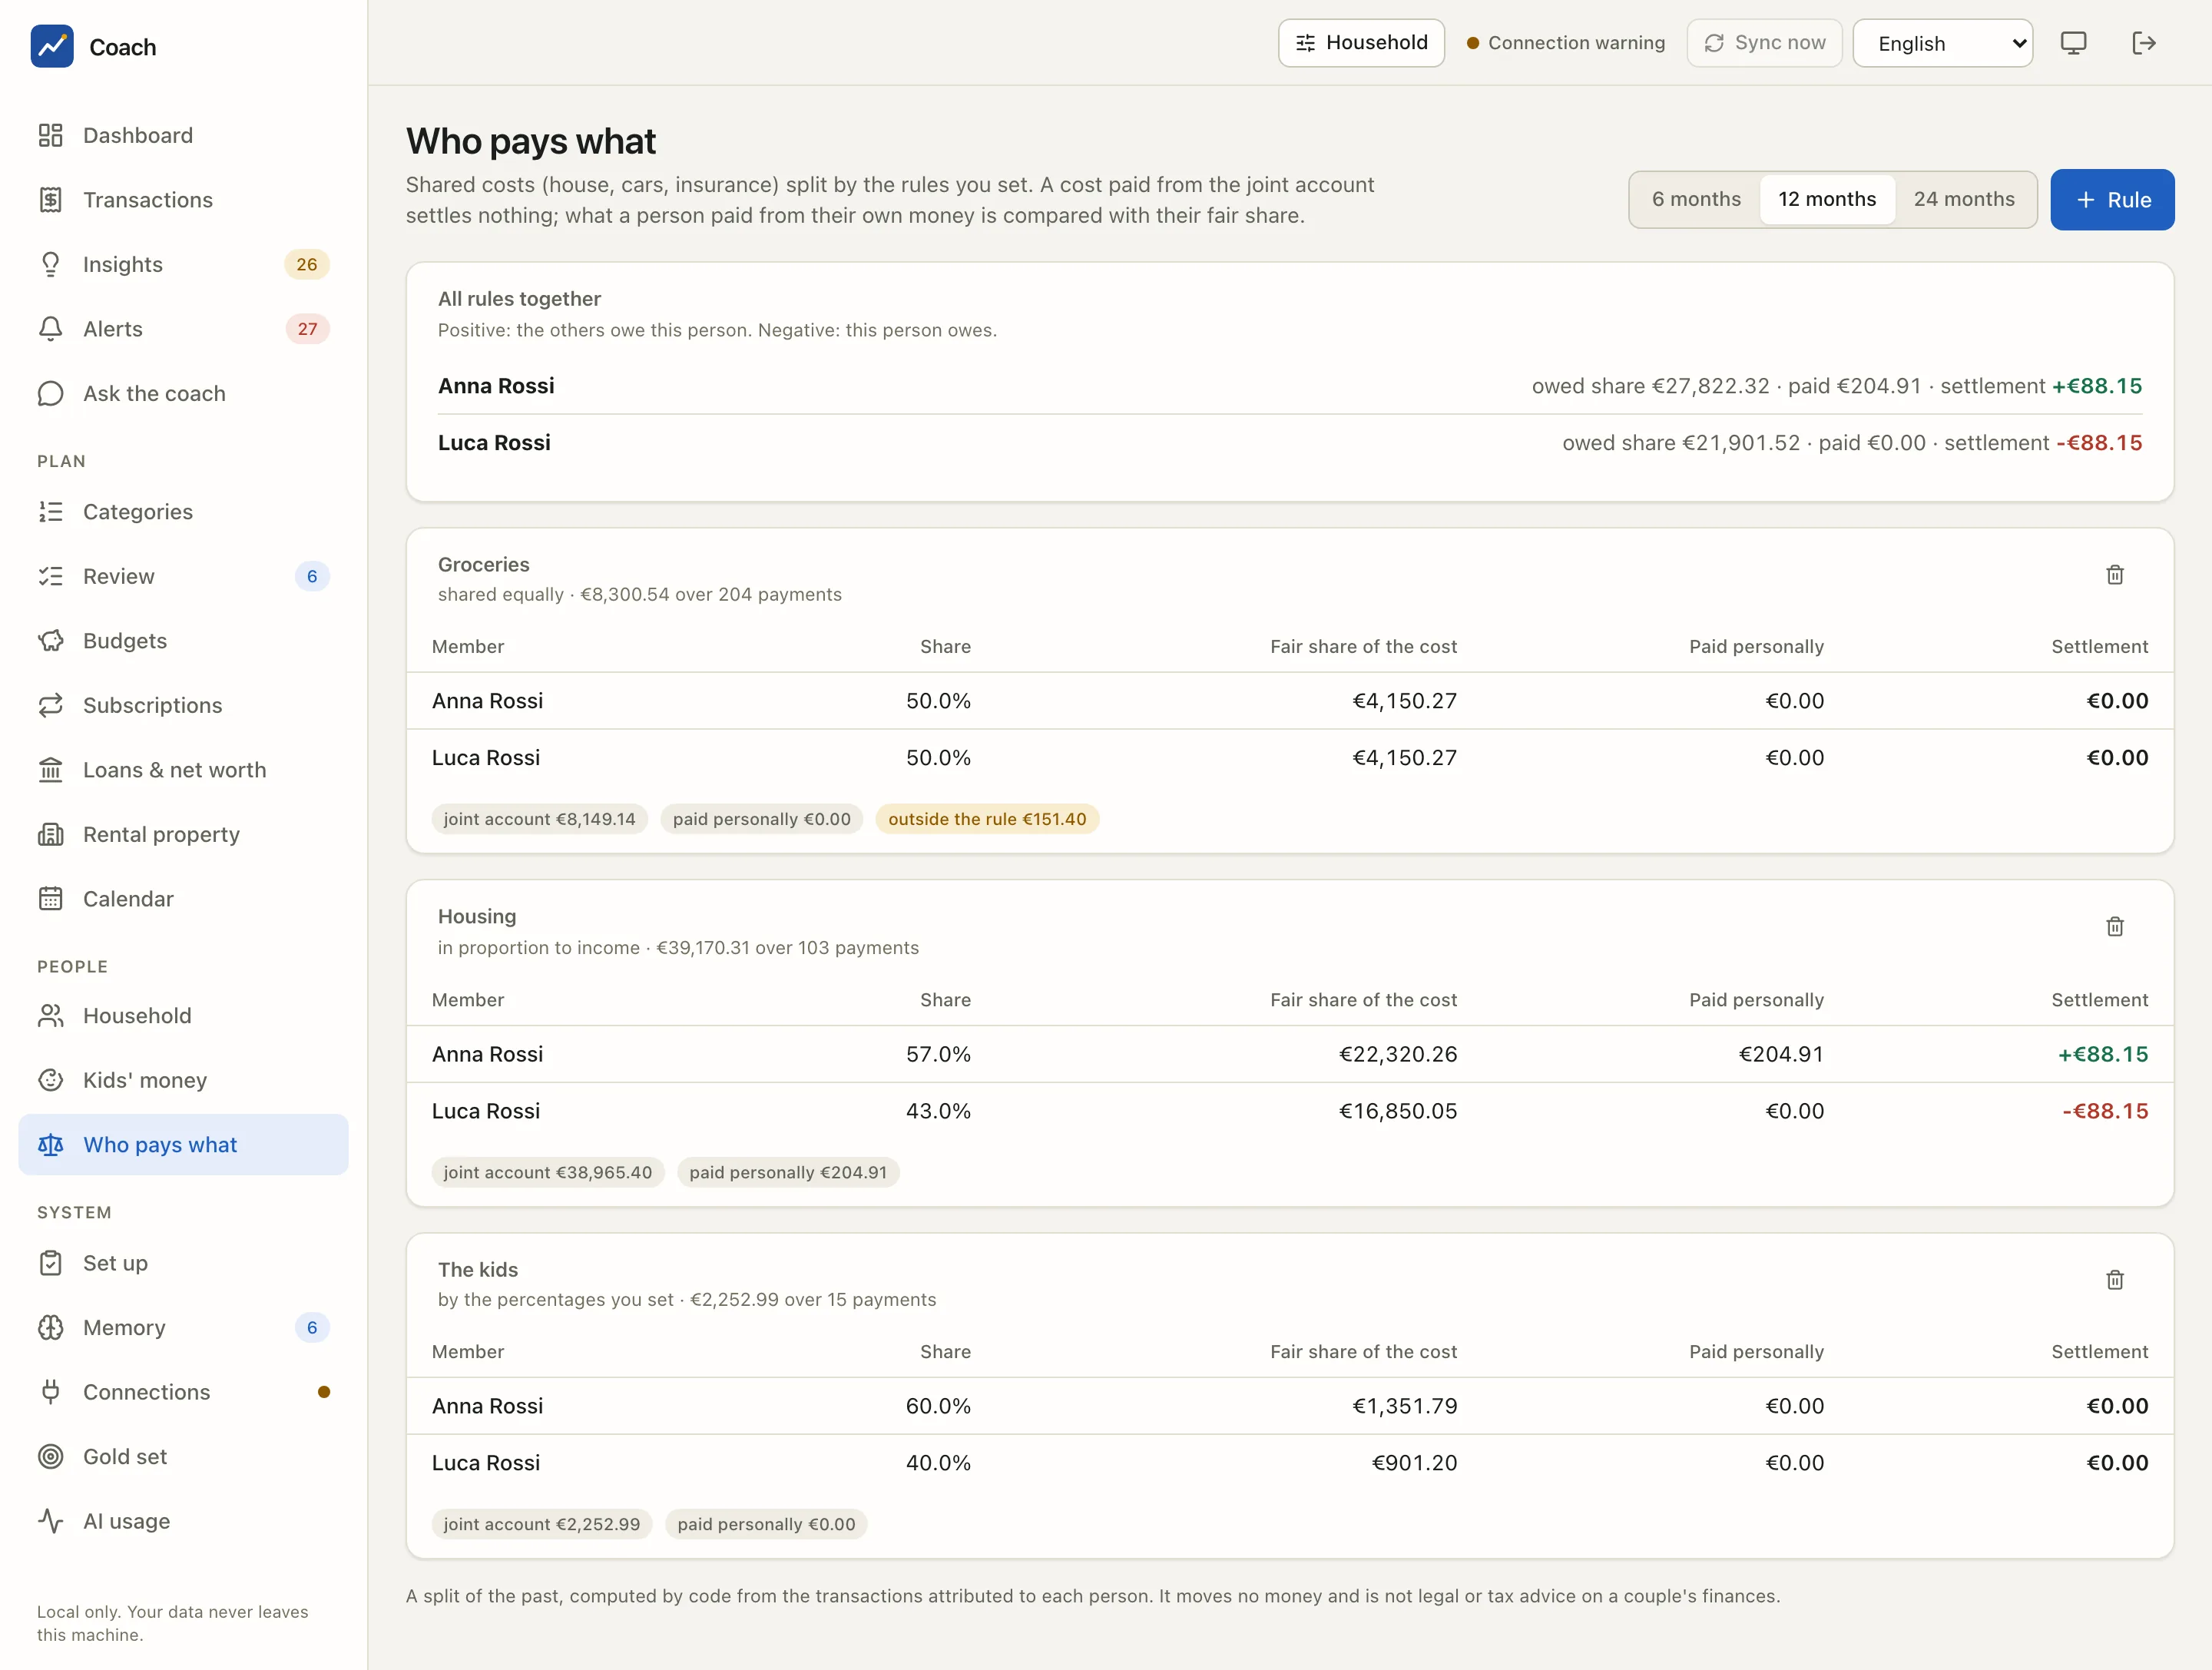
Task: Delete the Housing rule with trash icon
Action: tap(2114, 927)
